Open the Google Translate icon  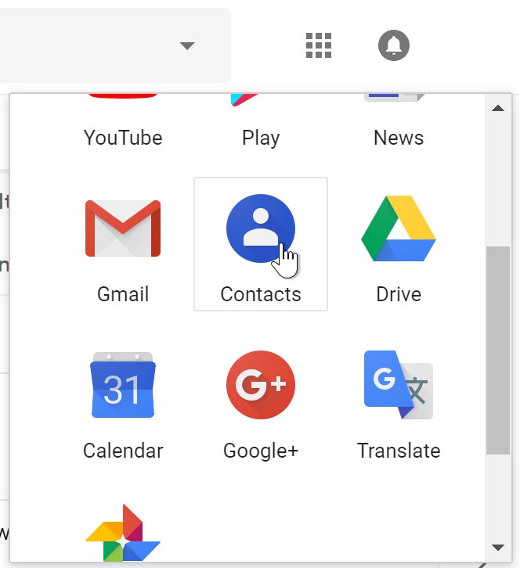[x=398, y=385]
